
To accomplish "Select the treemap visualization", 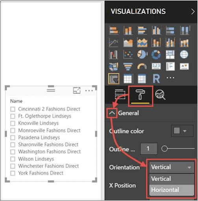I will click(170, 54).
